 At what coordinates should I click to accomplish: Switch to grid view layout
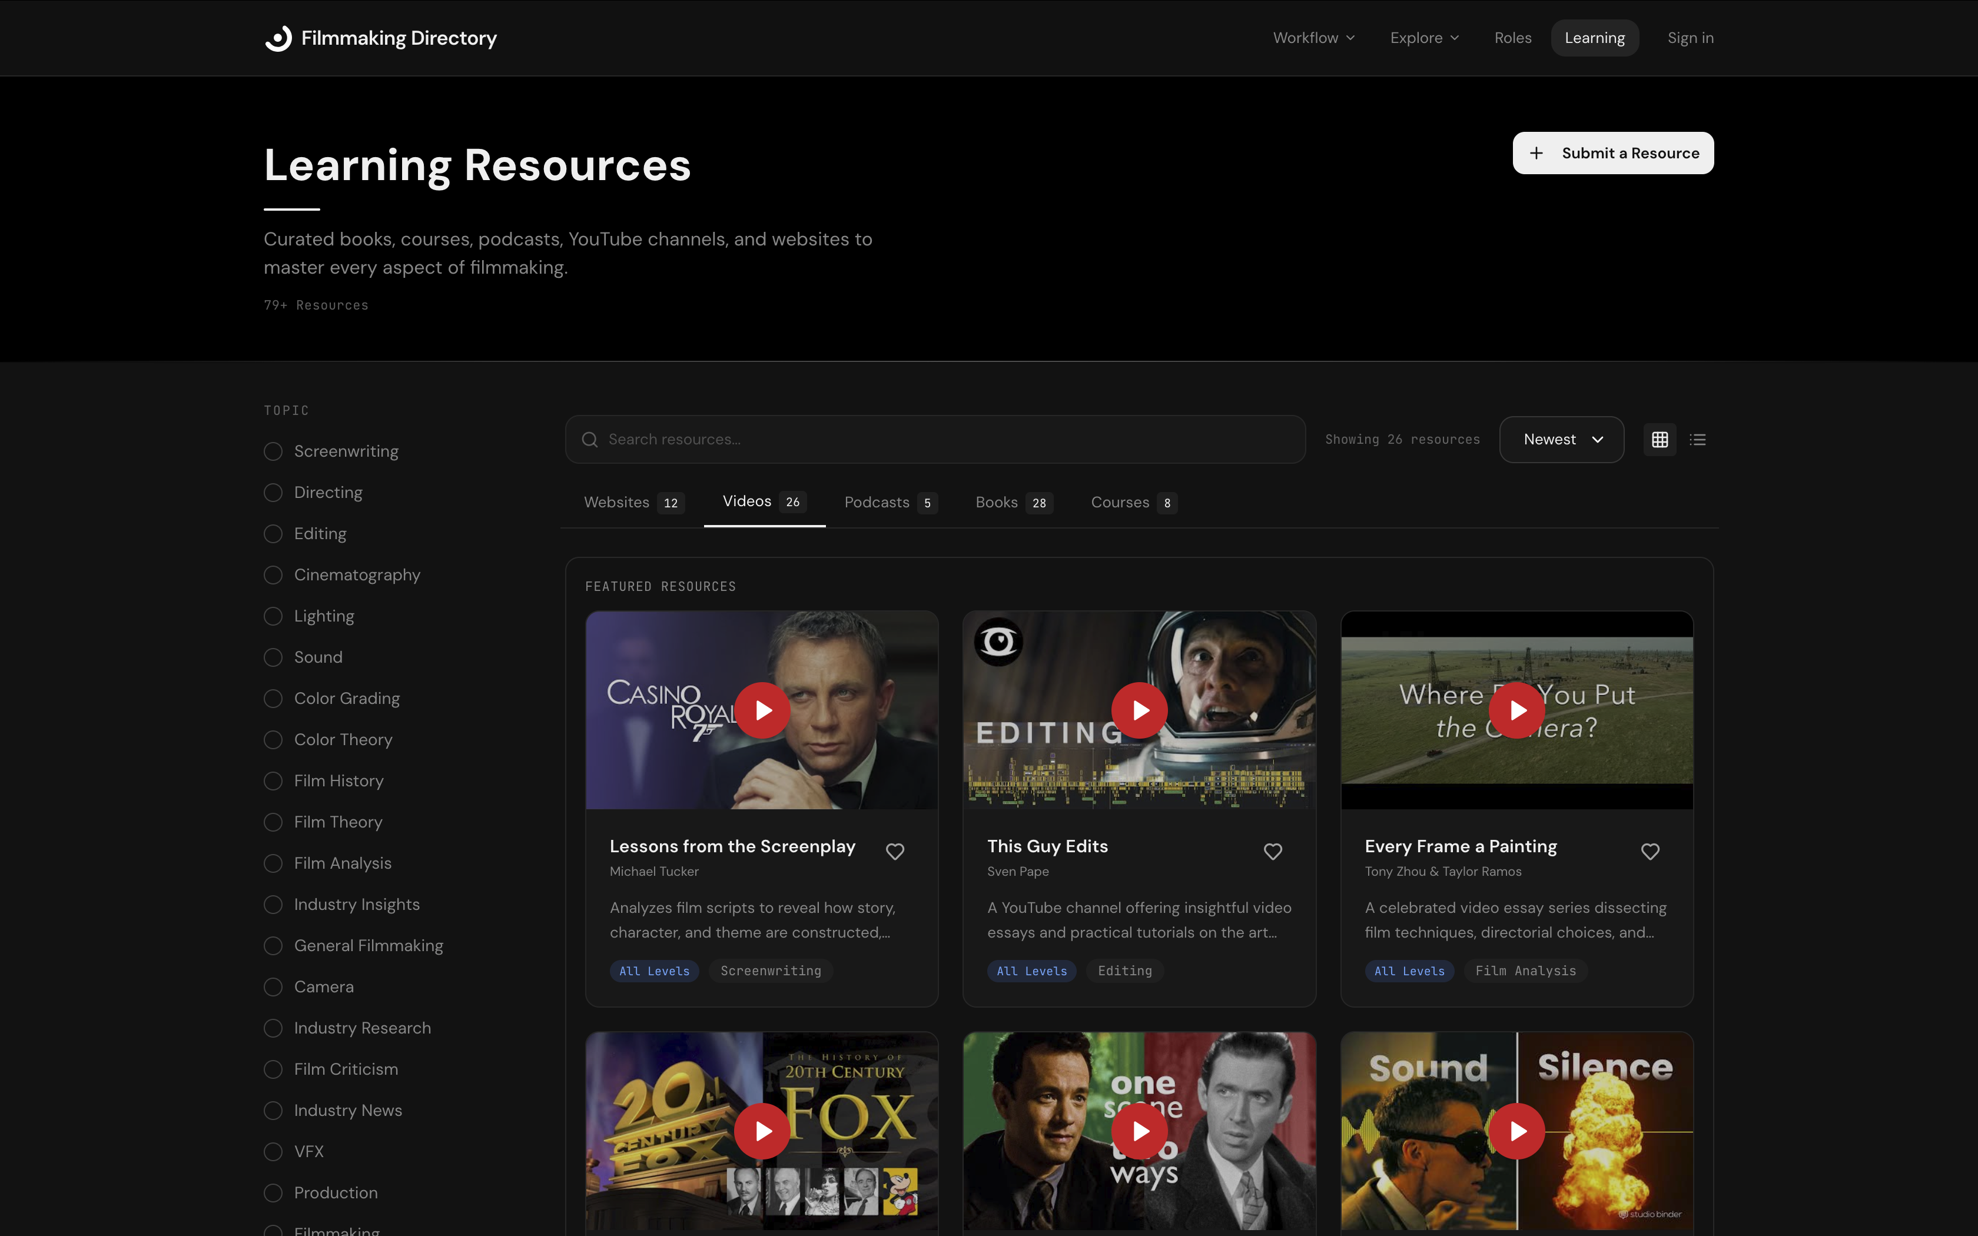click(x=1660, y=439)
